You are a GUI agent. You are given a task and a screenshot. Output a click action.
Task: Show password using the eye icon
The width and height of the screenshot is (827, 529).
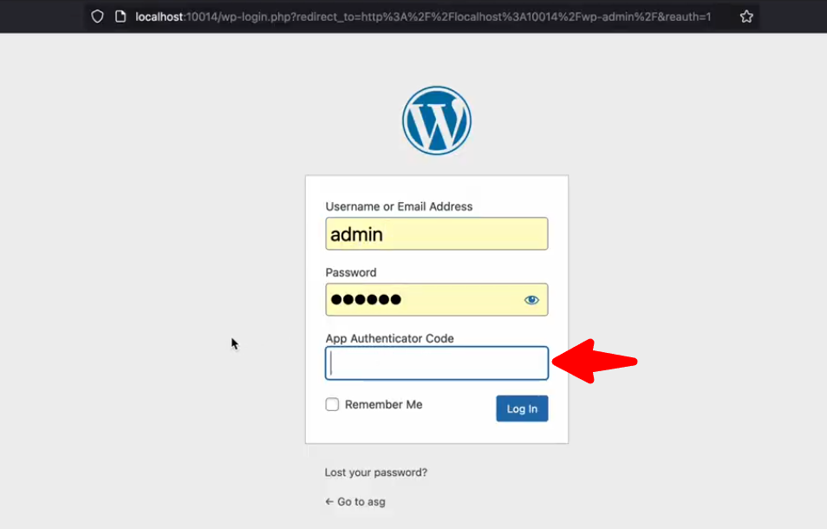pos(531,300)
